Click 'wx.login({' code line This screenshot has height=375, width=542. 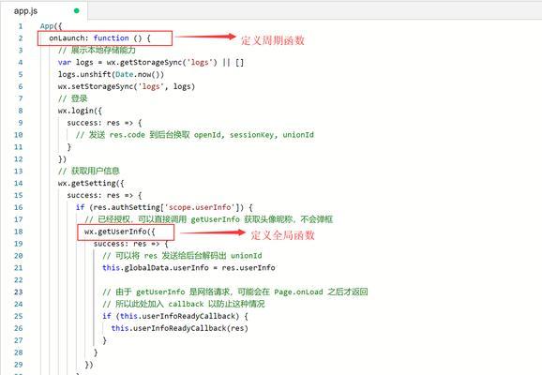pos(80,111)
